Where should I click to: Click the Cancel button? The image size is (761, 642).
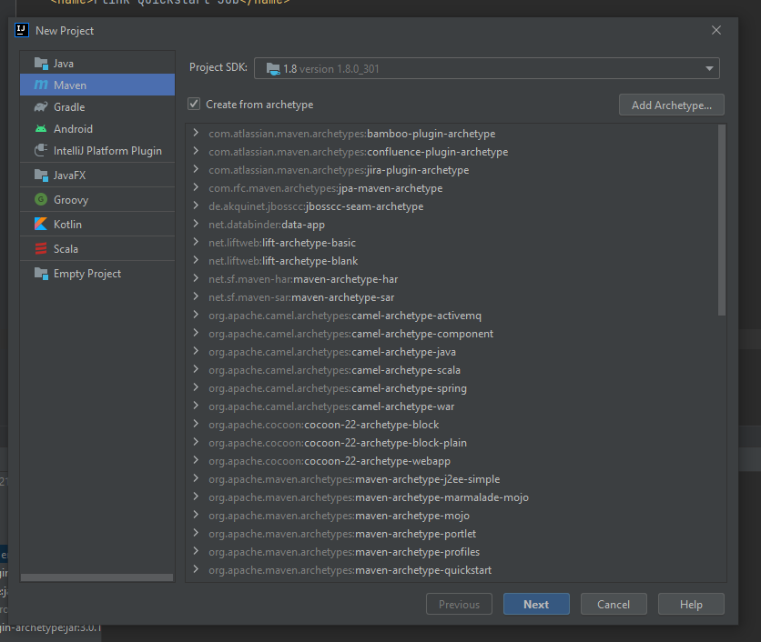coord(614,604)
